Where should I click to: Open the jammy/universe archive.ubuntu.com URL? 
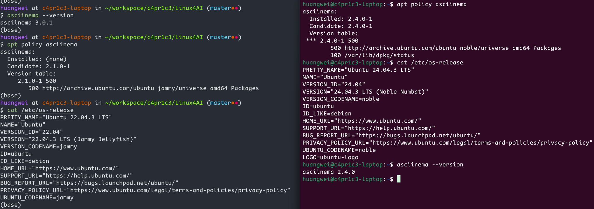pos(98,88)
